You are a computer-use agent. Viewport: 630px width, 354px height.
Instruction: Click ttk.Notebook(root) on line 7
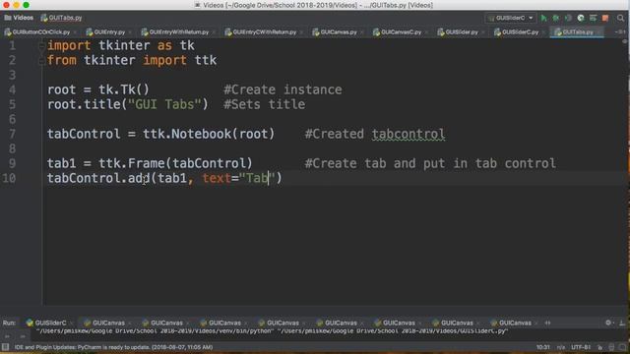point(209,134)
